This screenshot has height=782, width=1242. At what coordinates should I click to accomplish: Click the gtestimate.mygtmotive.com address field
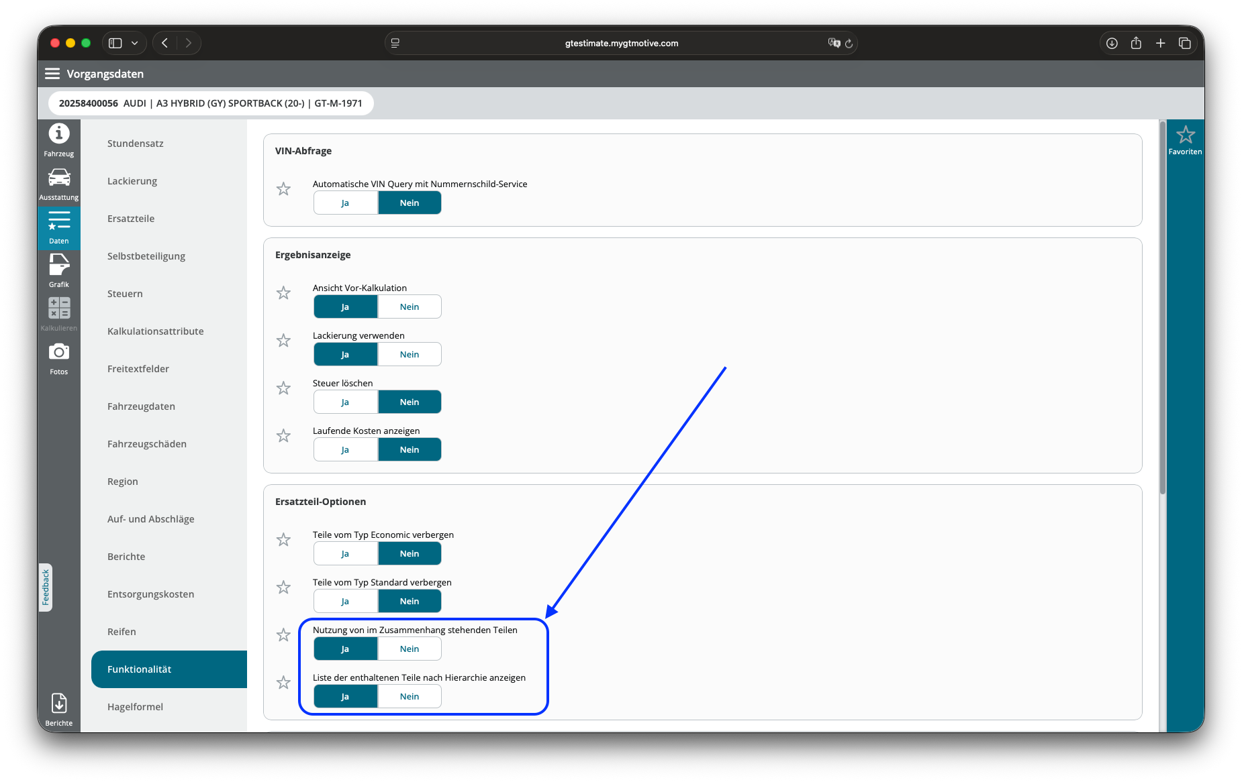(x=621, y=43)
